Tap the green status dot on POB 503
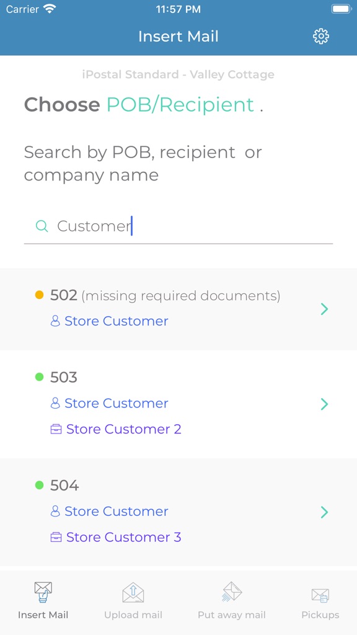The width and height of the screenshot is (357, 635). tap(38, 377)
